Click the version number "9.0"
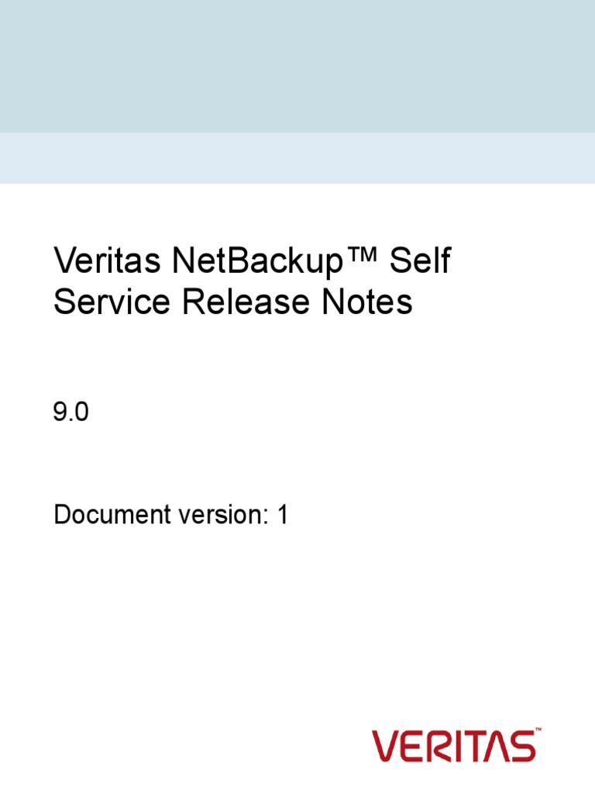 (71, 413)
